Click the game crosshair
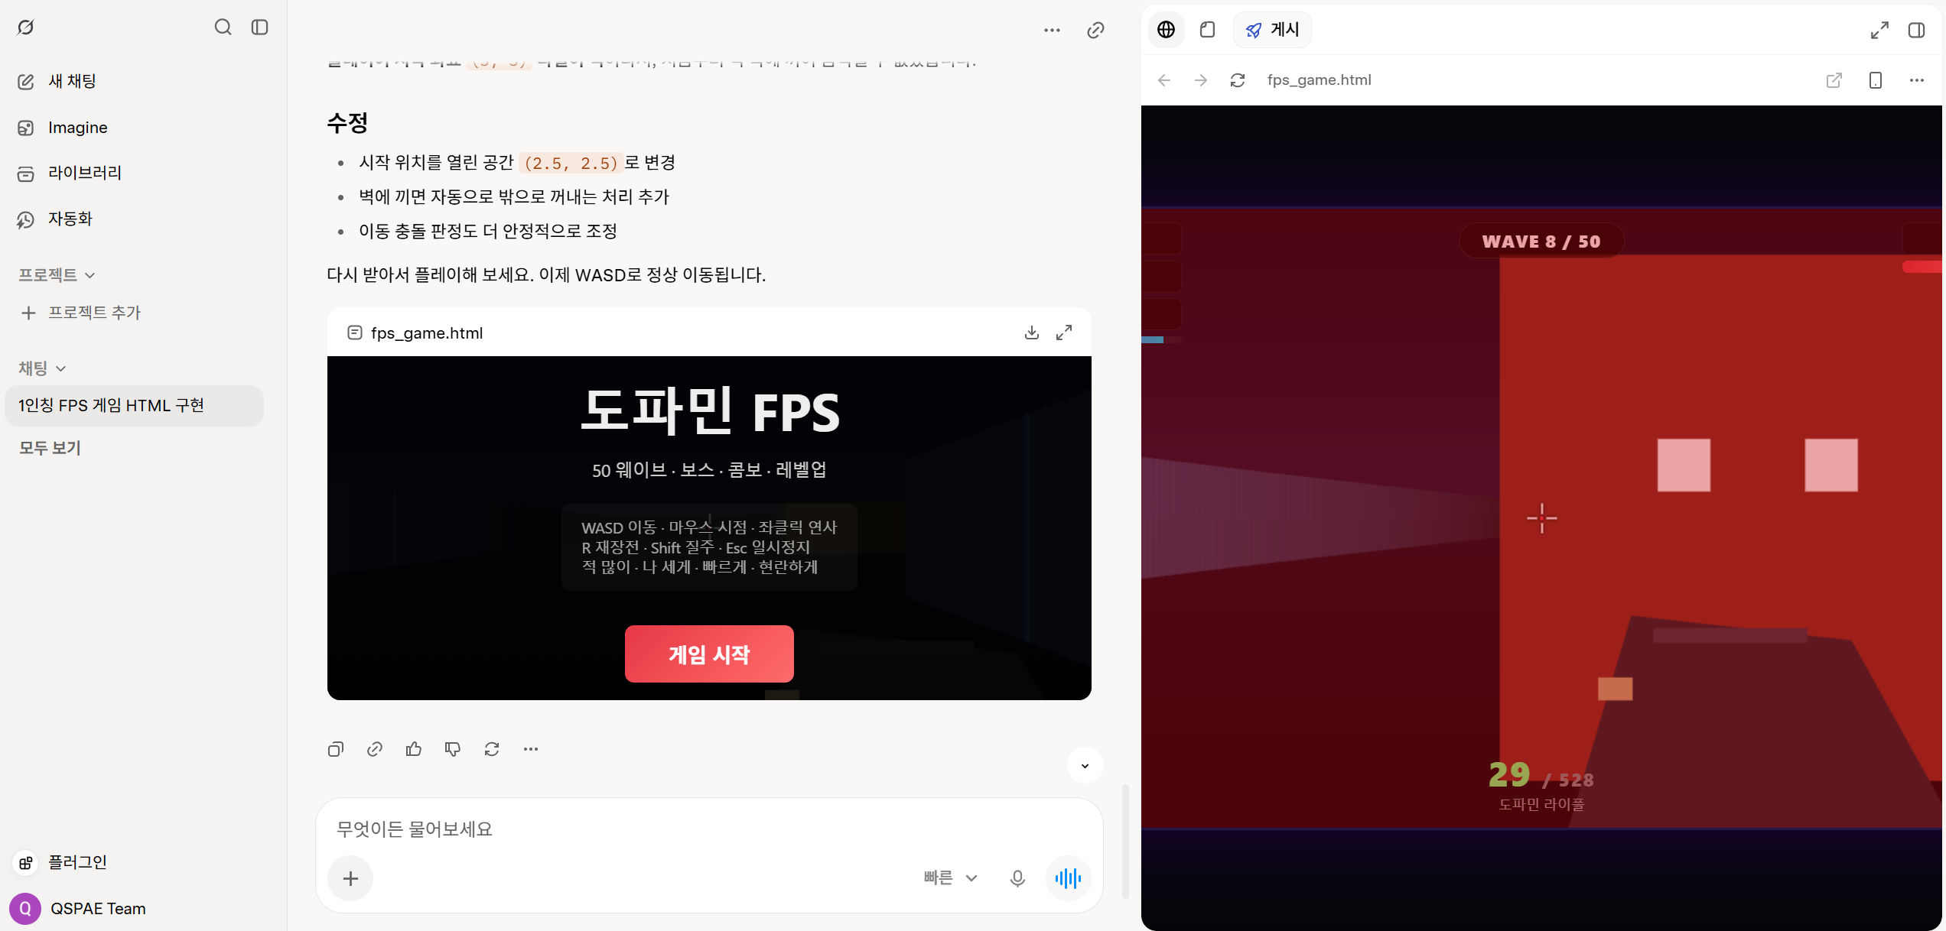 tap(1542, 519)
